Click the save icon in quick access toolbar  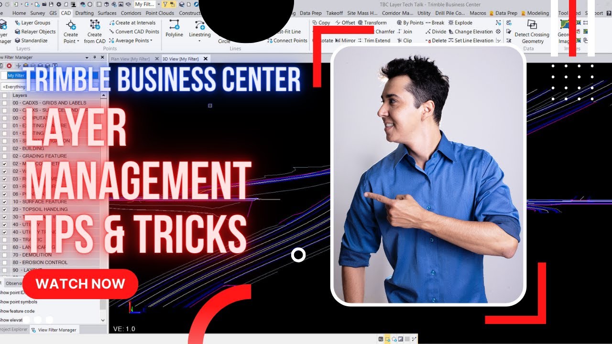click(51, 4)
